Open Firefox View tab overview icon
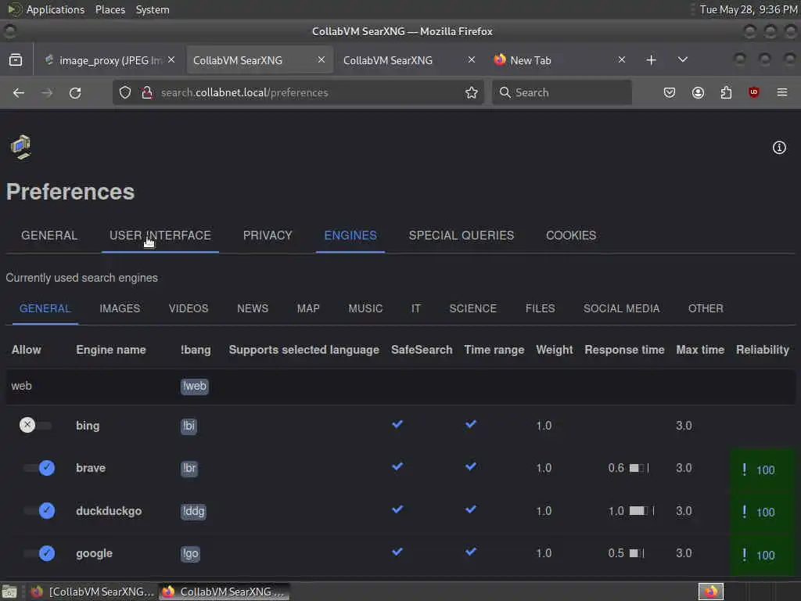 (16, 59)
